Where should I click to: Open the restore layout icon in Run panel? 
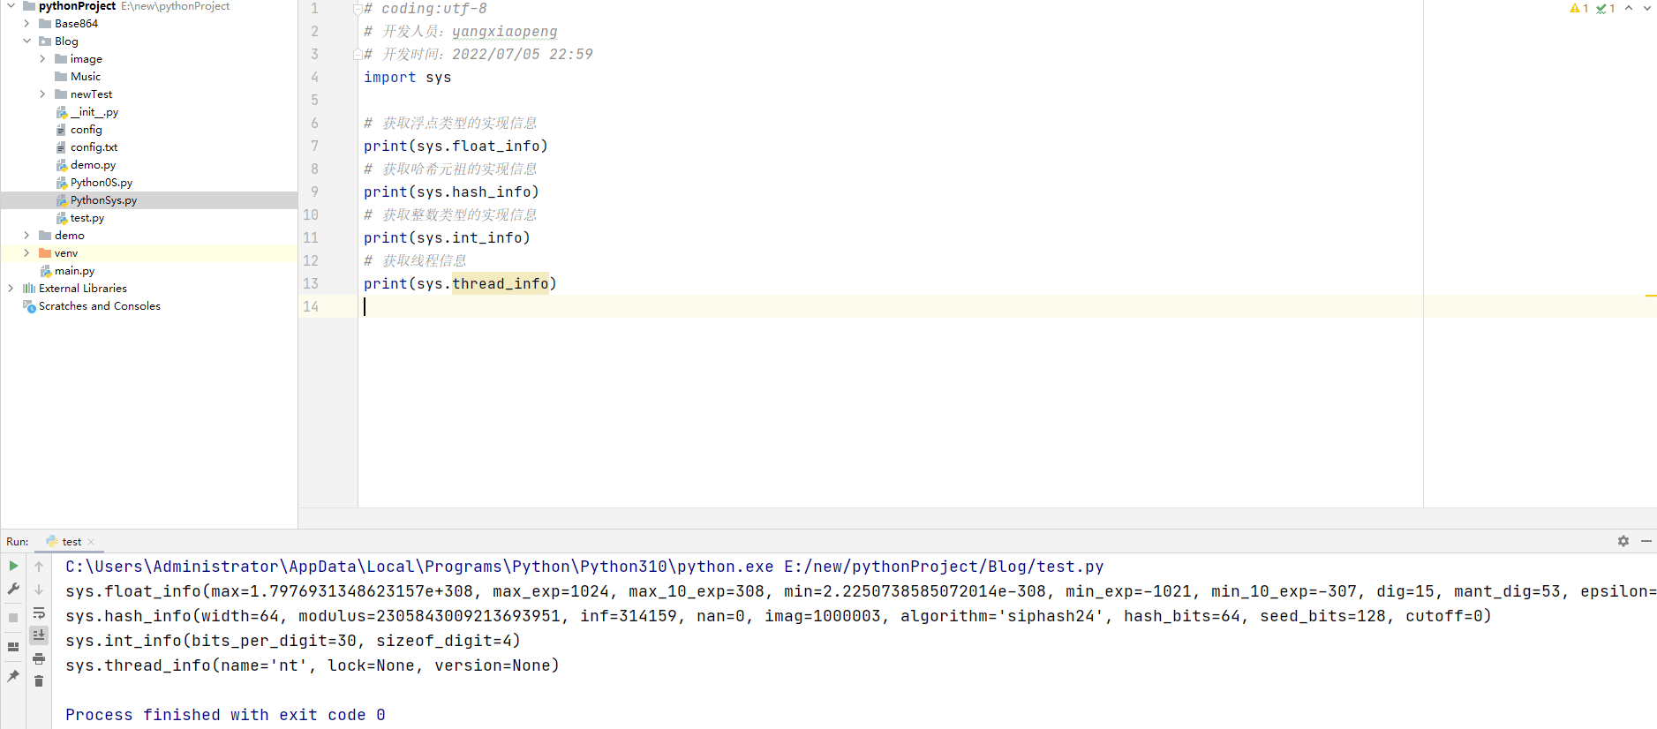(13, 647)
